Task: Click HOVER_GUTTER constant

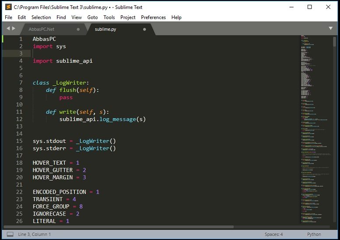Action: coord(53,170)
